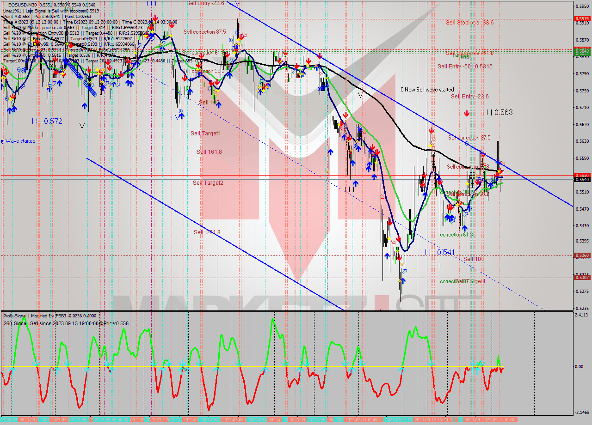The width and height of the screenshot is (592, 425).
Task: Click the '2023.09.14 04:30' time axis label
Action: pyautogui.click(x=500, y=419)
